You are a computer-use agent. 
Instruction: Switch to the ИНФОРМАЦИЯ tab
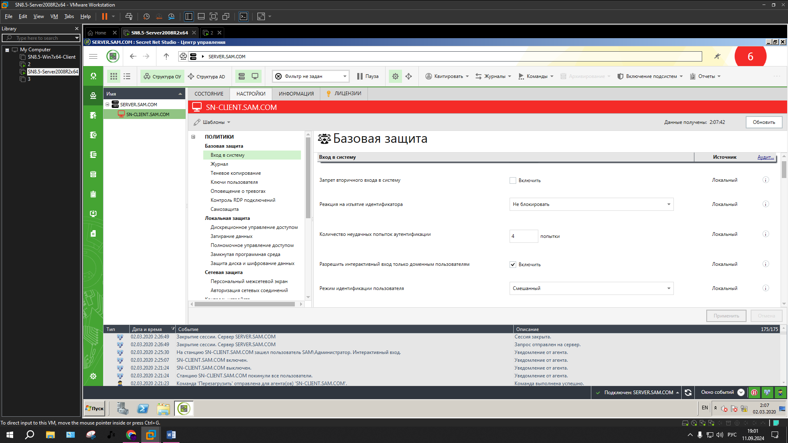pos(296,94)
